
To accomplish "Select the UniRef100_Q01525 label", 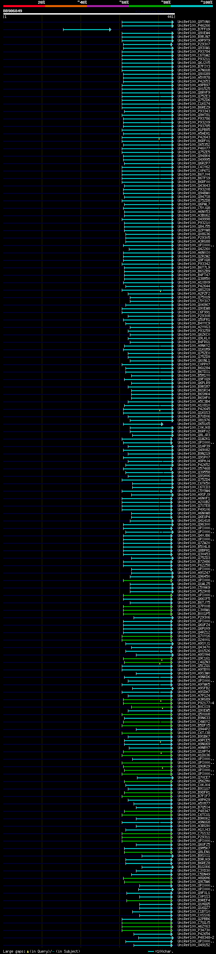I will [x=194, y=89].
